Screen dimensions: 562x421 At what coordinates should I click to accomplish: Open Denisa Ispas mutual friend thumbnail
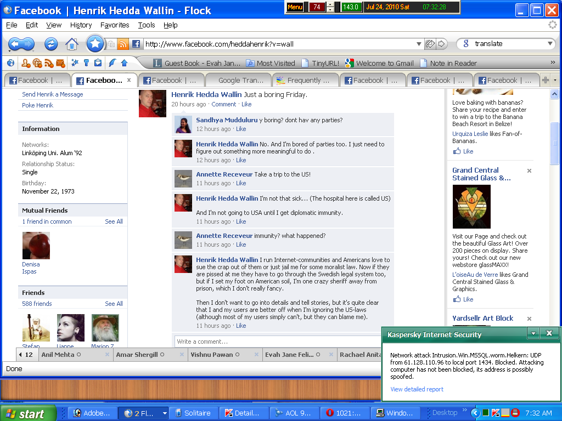pos(36,245)
